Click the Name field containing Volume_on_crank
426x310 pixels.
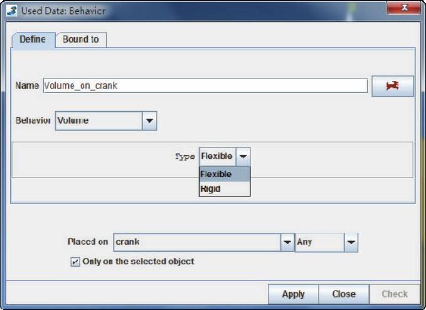pyautogui.click(x=205, y=86)
